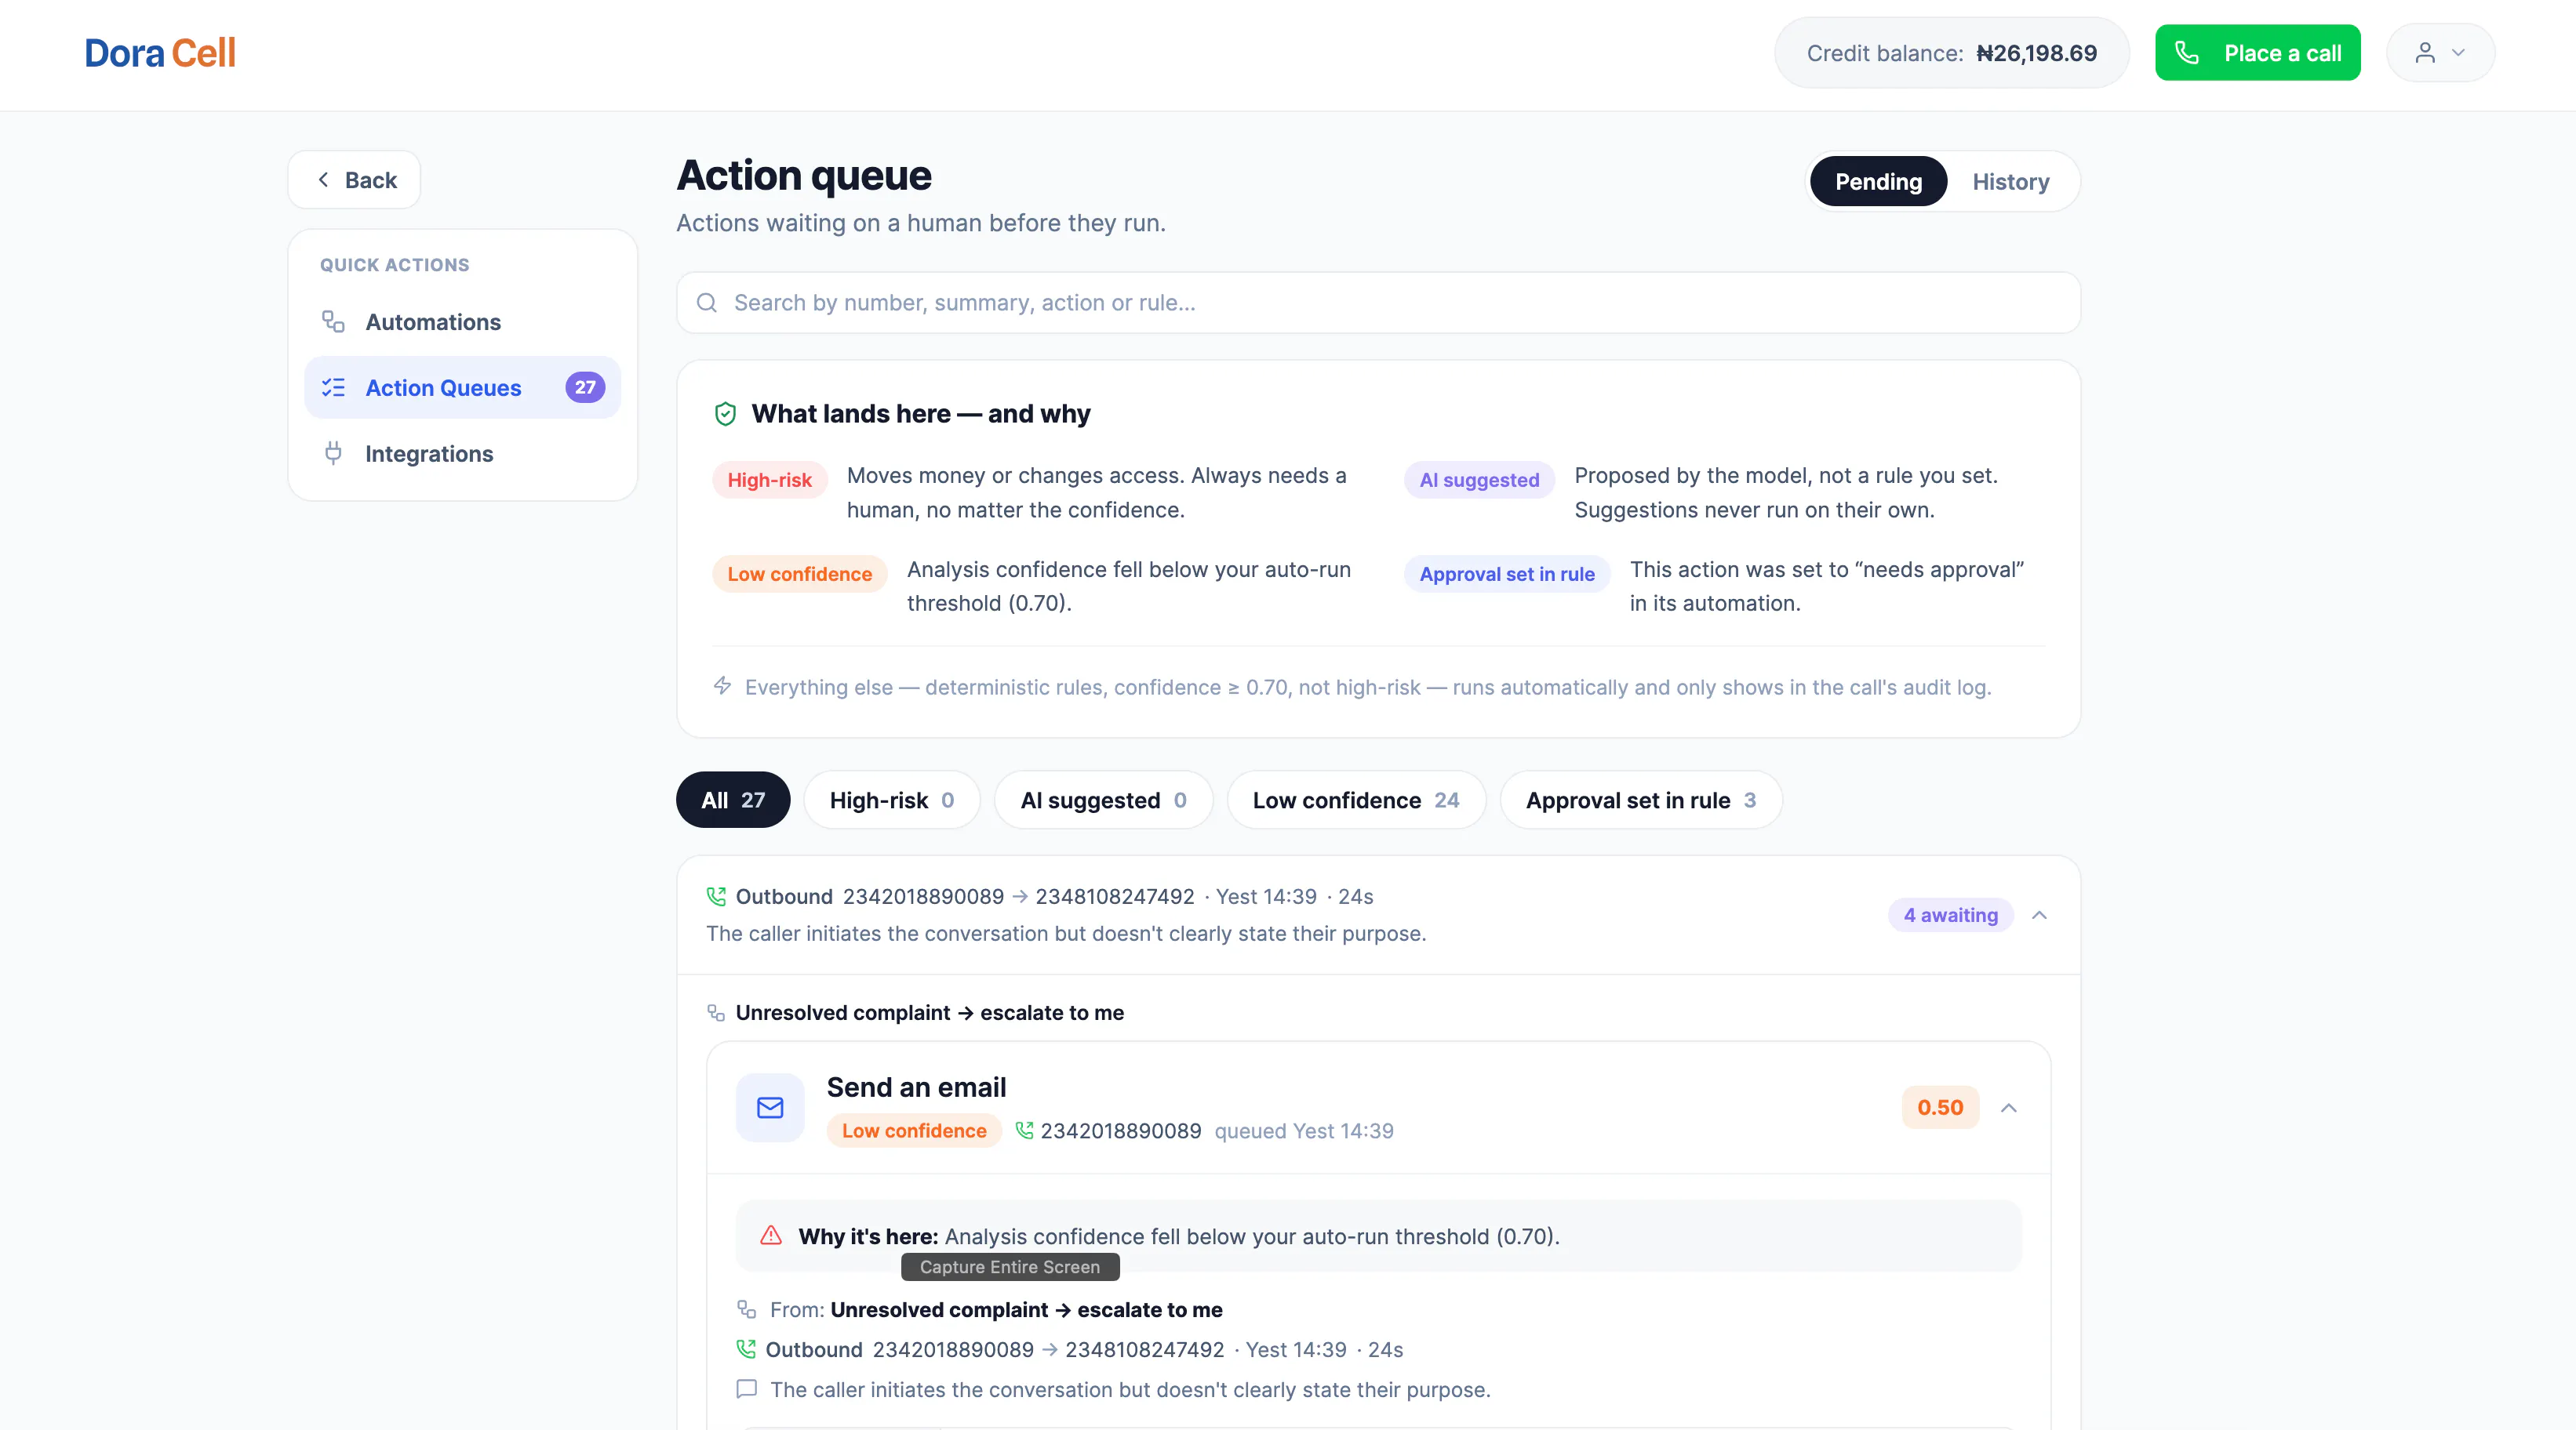Viewport: 2576px width, 1430px height.
Task: Click the left chevron icon in Back
Action: (323, 180)
